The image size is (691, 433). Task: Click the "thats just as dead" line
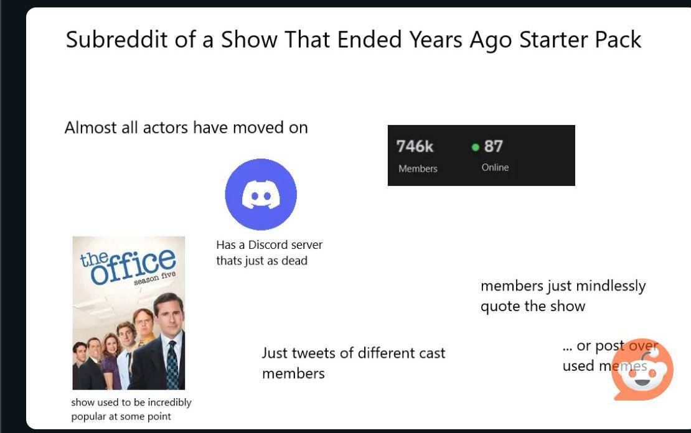coord(261,261)
